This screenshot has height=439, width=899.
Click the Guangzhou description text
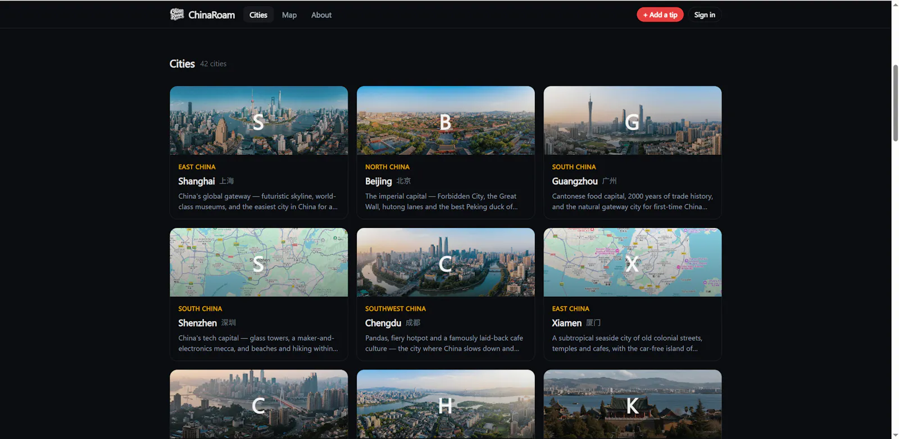632,202
